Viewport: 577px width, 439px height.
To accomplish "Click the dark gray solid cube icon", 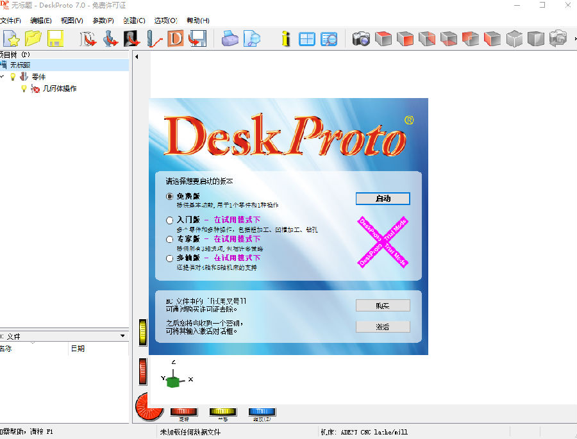I will tap(536, 38).
